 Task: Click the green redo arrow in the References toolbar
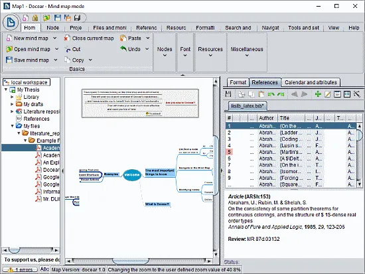click(x=281, y=94)
